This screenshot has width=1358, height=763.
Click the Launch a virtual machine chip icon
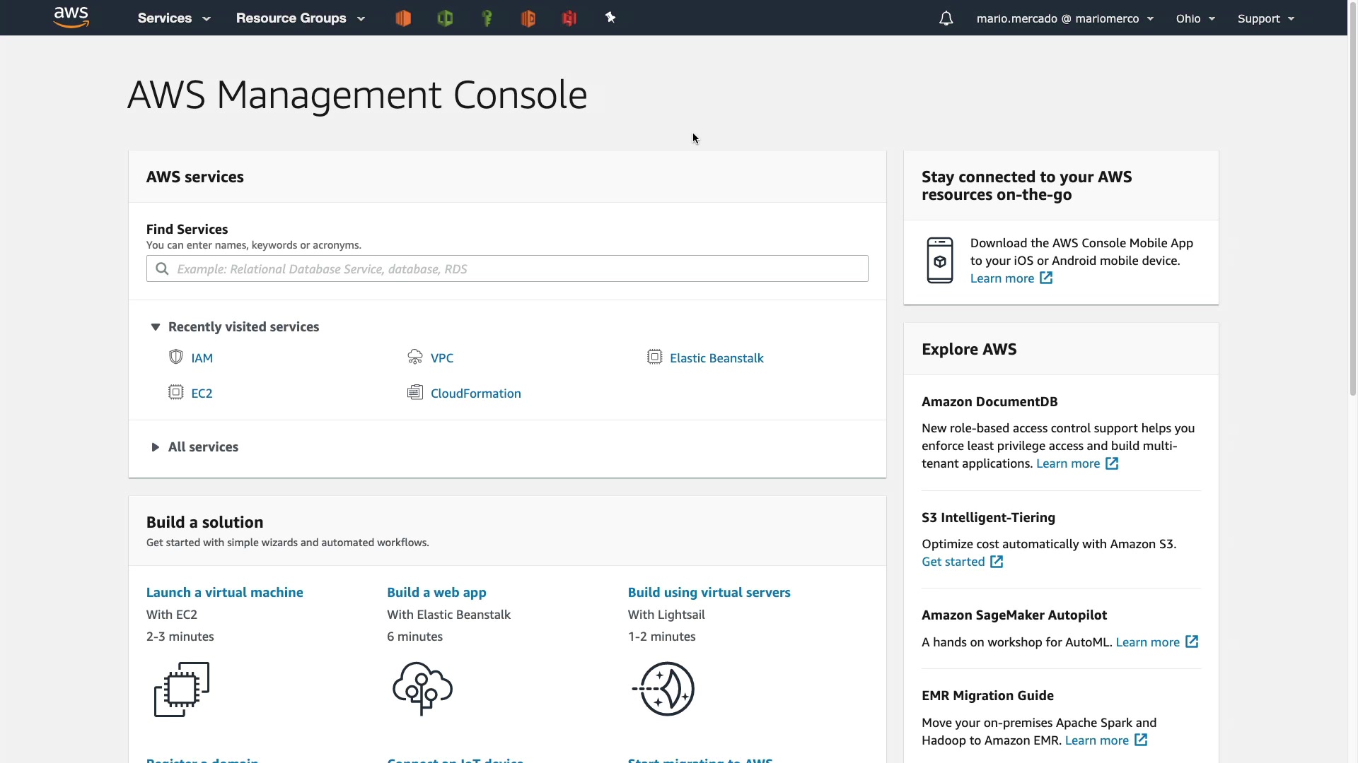pyautogui.click(x=182, y=689)
